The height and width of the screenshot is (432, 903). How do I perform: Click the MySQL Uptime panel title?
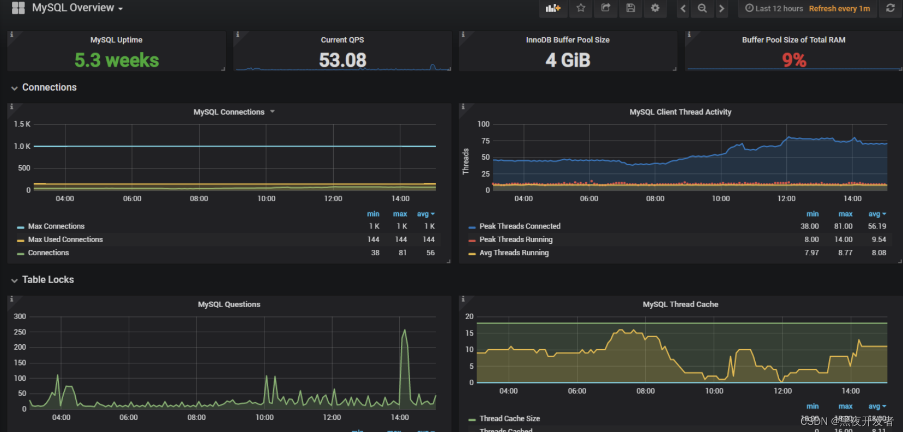[116, 40]
